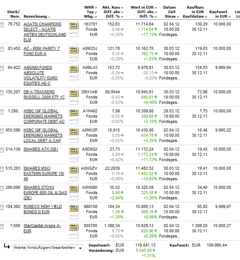Show Real Time quote for iShares ATX (DE)
This screenshot has width=240, height=260.
74,151
